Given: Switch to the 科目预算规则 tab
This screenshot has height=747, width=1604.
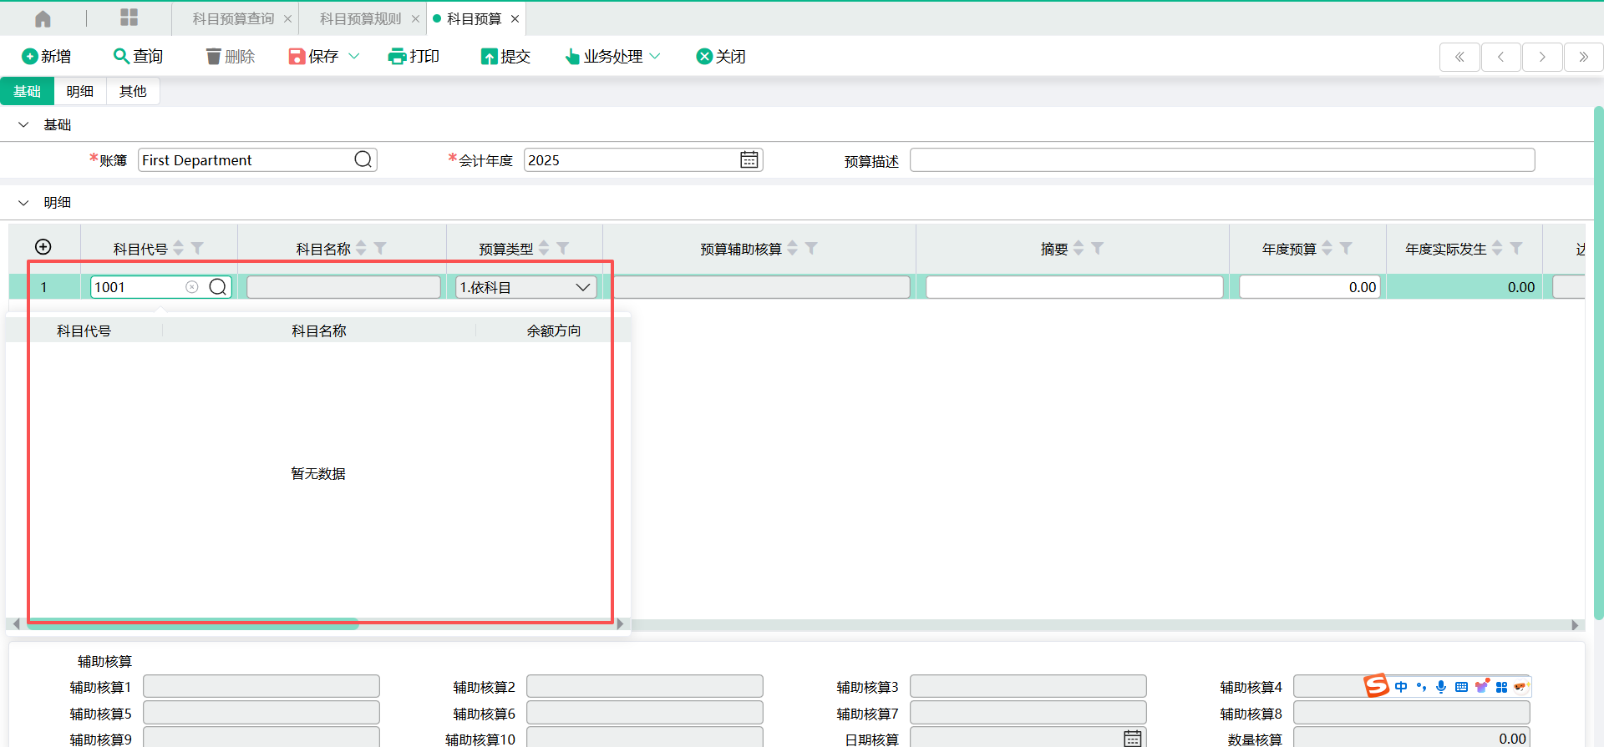Looking at the screenshot, I should click(x=360, y=18).
